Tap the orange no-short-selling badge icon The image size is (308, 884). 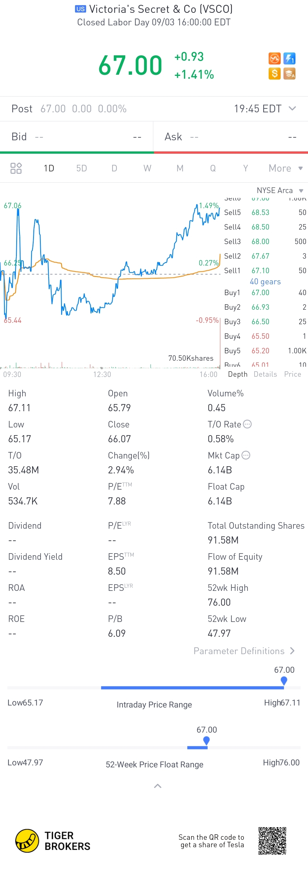(x=274, y=58)
